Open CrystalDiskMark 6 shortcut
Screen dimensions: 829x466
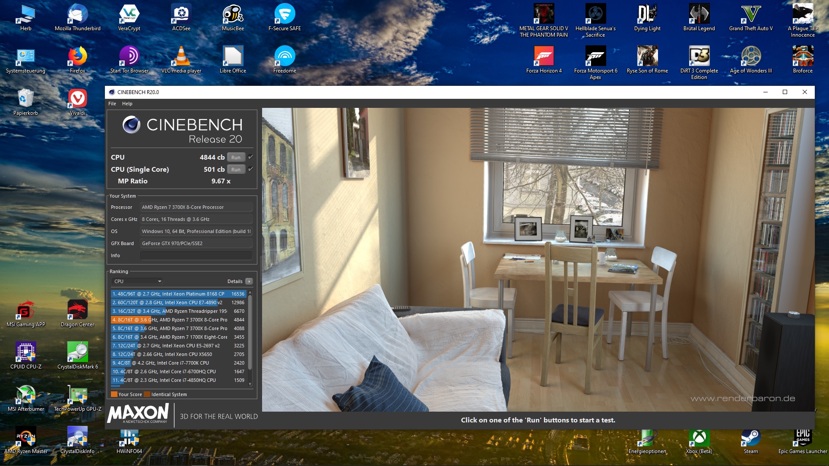coord(78,356)
